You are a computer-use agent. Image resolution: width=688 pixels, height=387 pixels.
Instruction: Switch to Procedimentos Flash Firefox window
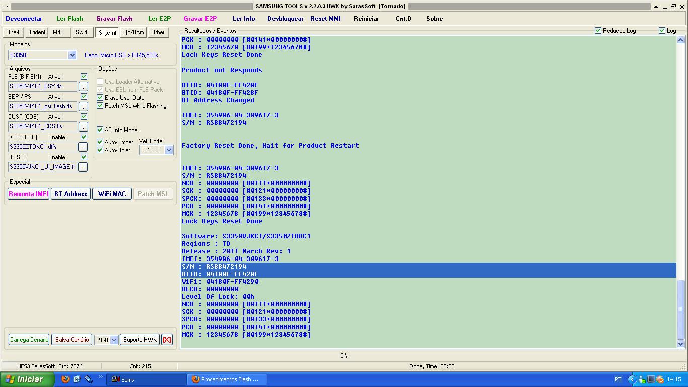pos(228,379)
